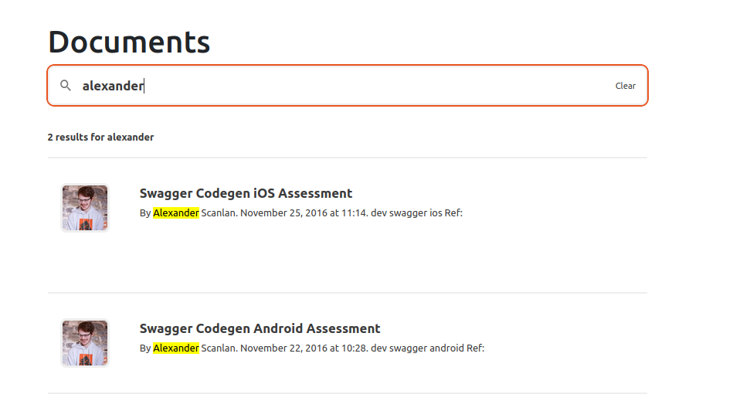Click the '2 results for alexander' text

(x=100, y=138)
